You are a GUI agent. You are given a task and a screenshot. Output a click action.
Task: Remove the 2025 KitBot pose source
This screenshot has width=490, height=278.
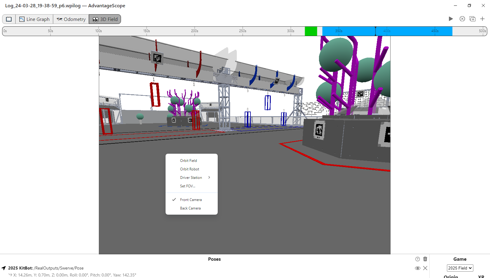click(x=425, y=268)
